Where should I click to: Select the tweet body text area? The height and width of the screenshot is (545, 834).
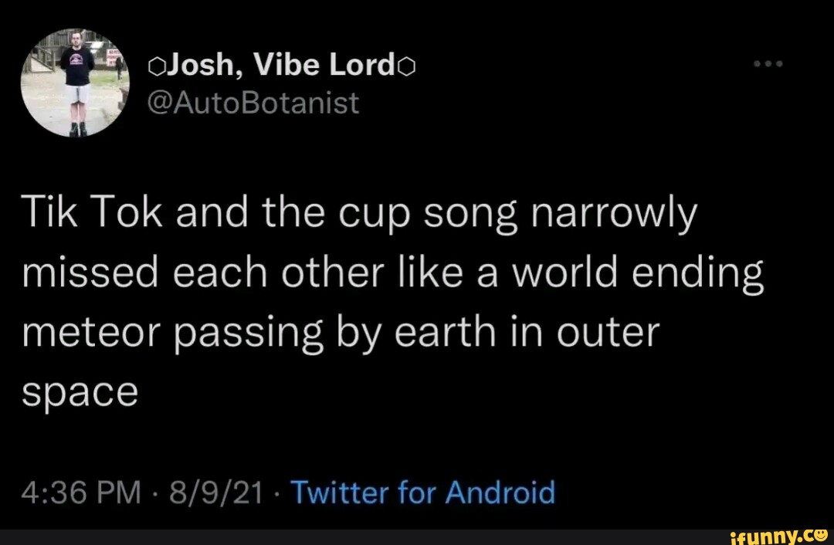[x=386, y=301]
